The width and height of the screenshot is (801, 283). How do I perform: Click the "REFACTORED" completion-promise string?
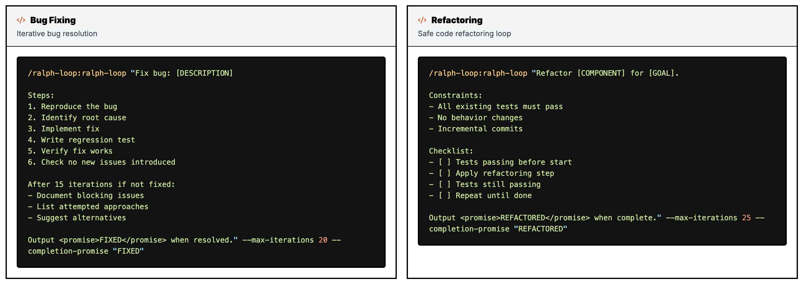click(x=540, y=229)
